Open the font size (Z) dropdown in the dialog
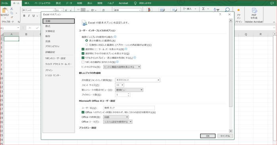 pyautogui.click(x=119, y=85)
